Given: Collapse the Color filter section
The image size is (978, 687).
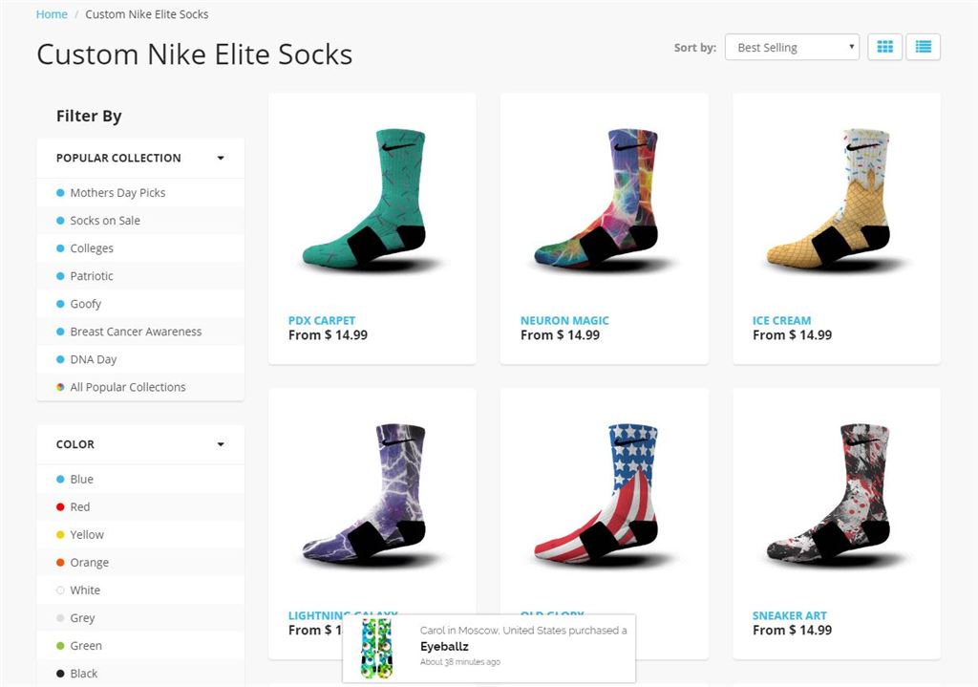Looking at the screenshot, I should point(221,444).
